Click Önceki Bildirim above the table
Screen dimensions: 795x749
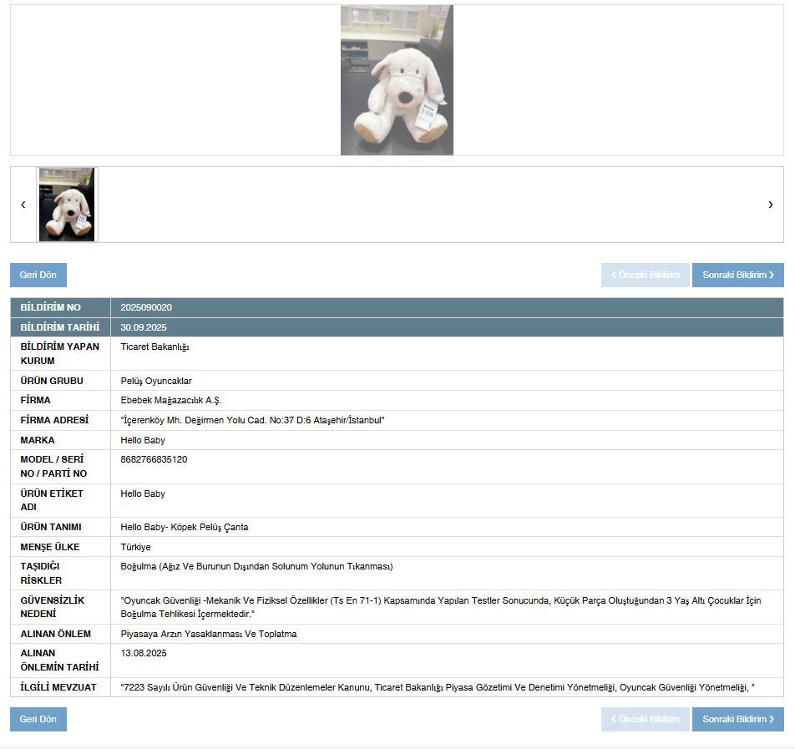coord(645,276)
